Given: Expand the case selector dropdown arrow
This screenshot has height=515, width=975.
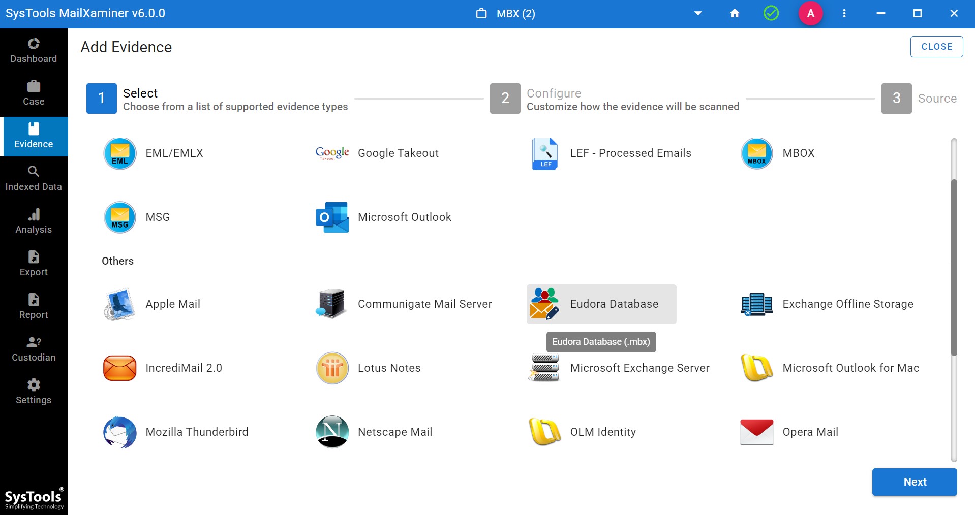Looking at the screenshot, I should tap(698, 14).
